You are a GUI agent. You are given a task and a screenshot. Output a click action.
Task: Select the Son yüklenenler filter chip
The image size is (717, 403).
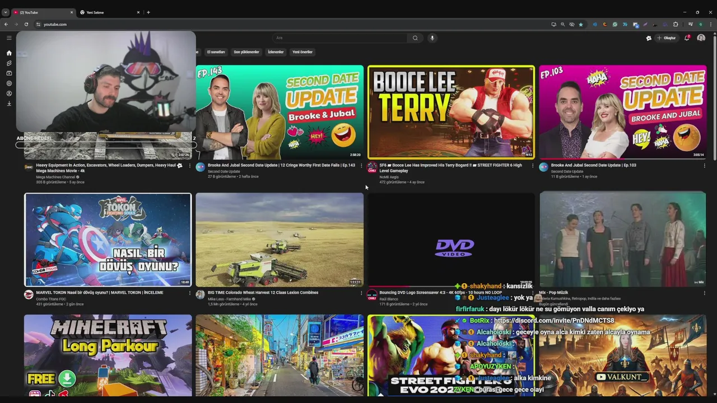(x=246, y=52)
